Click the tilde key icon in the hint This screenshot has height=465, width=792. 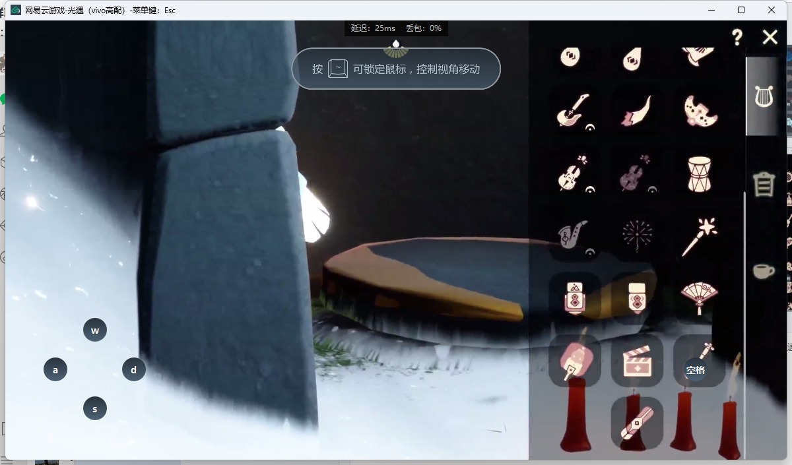coord(338,69)
